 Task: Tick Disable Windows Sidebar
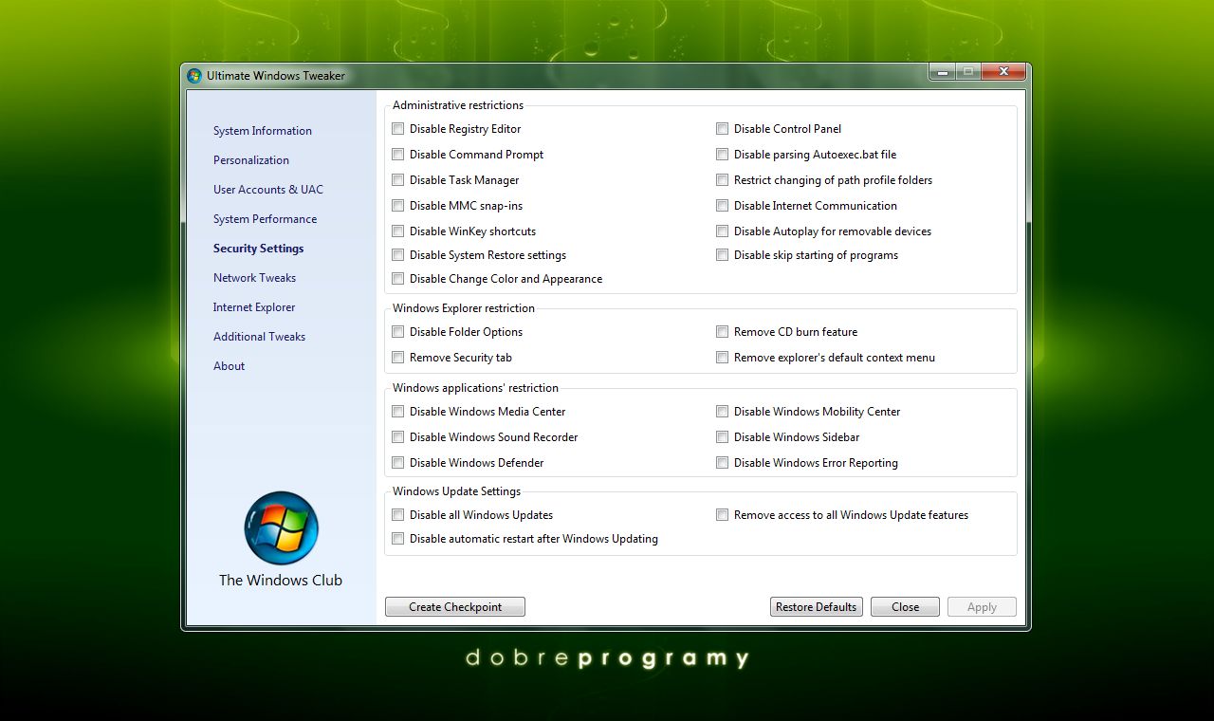(x=723, y=437)
